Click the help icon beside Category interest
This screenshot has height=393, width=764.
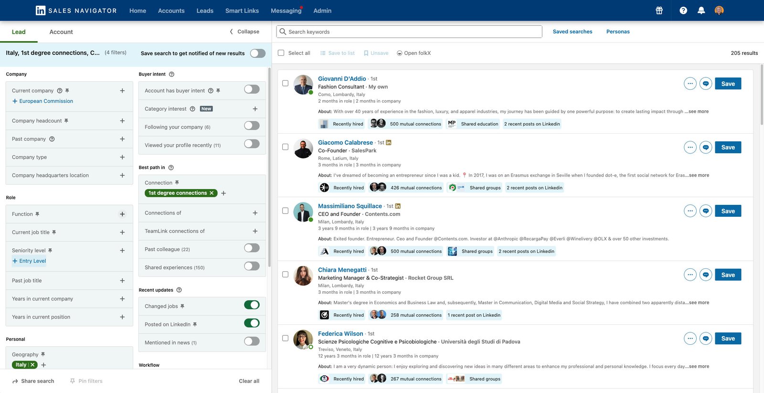(x=192, y=109)
